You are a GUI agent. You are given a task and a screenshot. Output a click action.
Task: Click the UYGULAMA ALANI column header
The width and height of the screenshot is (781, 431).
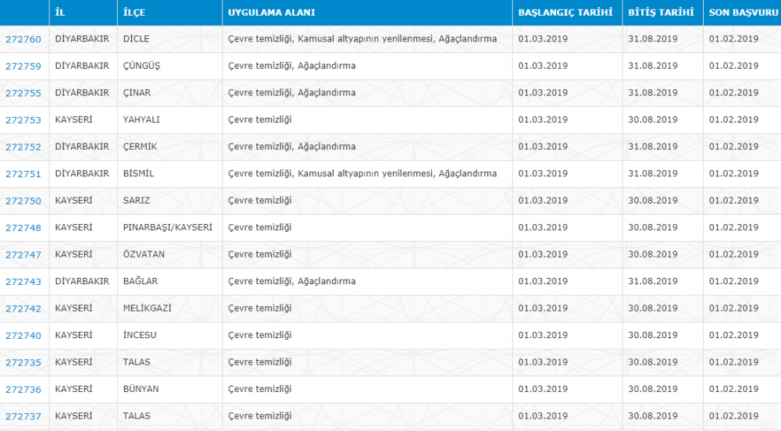(x=272, y=12)
